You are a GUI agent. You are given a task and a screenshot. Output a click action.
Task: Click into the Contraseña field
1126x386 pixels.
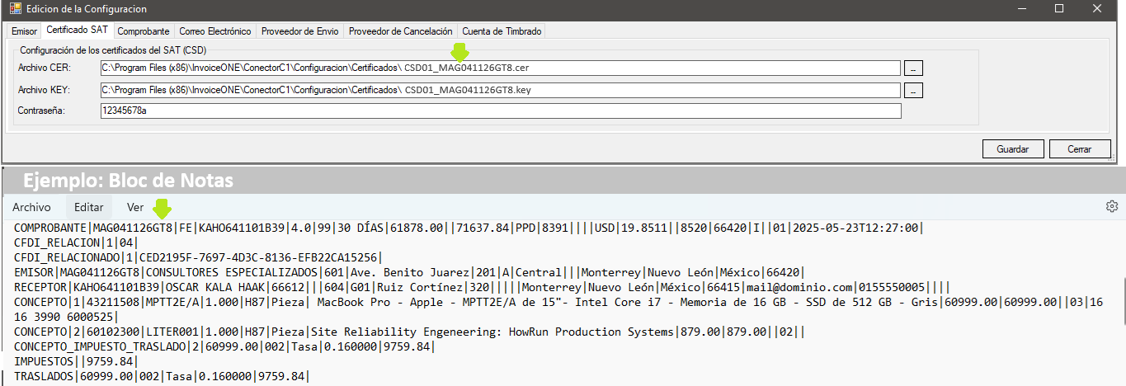[x=499, y=111]
